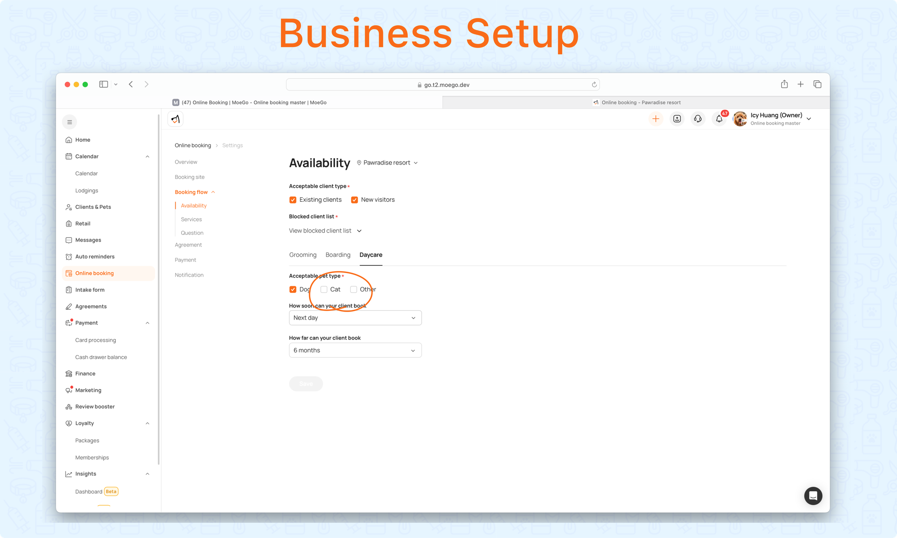Image resolution: width=897 pixels, height=538 pixels.
Task: Click the Safari share icon
Action: (x=784, y=84)
